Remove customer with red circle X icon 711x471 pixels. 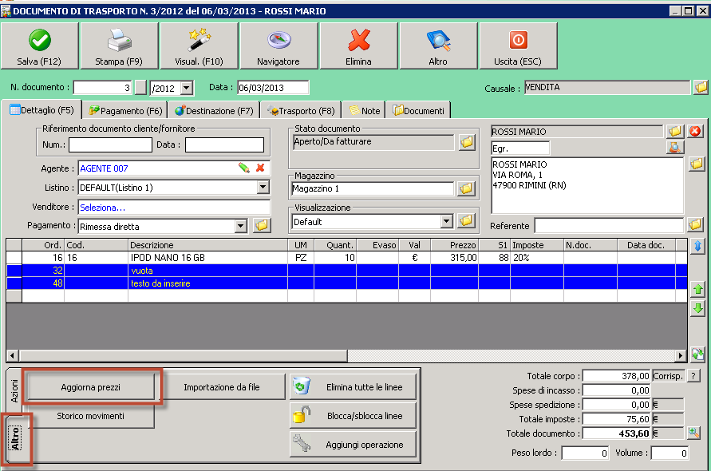pos(695,131)
